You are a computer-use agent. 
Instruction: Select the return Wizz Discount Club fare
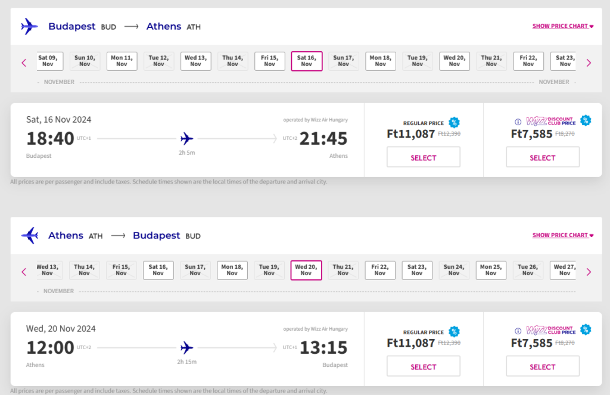tap(543, 366)
